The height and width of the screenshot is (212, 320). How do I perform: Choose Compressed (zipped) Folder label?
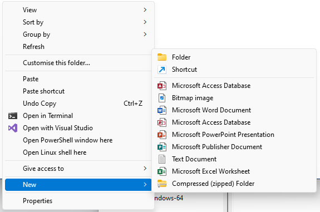click(213, 184)
